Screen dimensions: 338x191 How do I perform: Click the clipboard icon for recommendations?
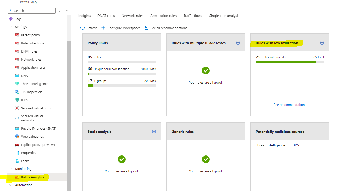pyautogui.click(x=146, y=28)
